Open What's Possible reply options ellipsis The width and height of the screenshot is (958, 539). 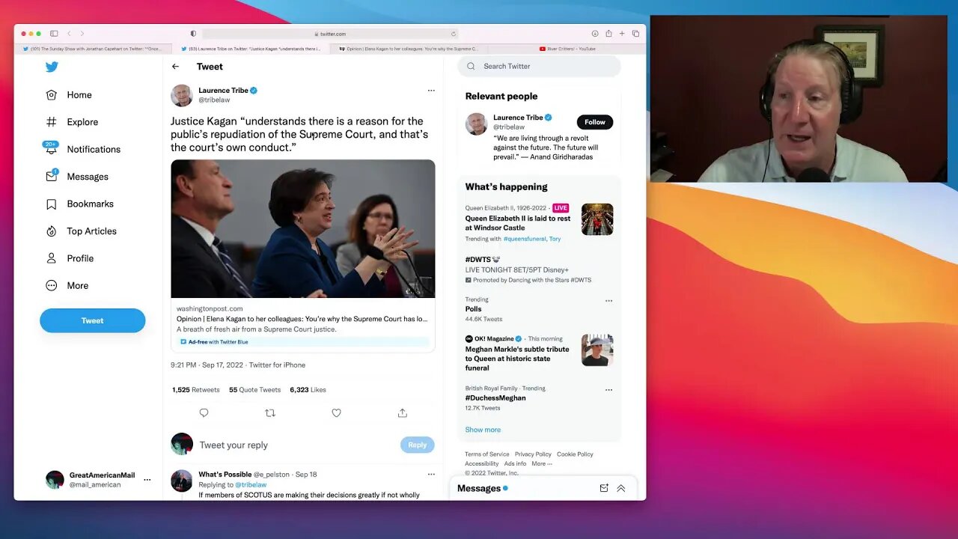(x=431, y=474)
